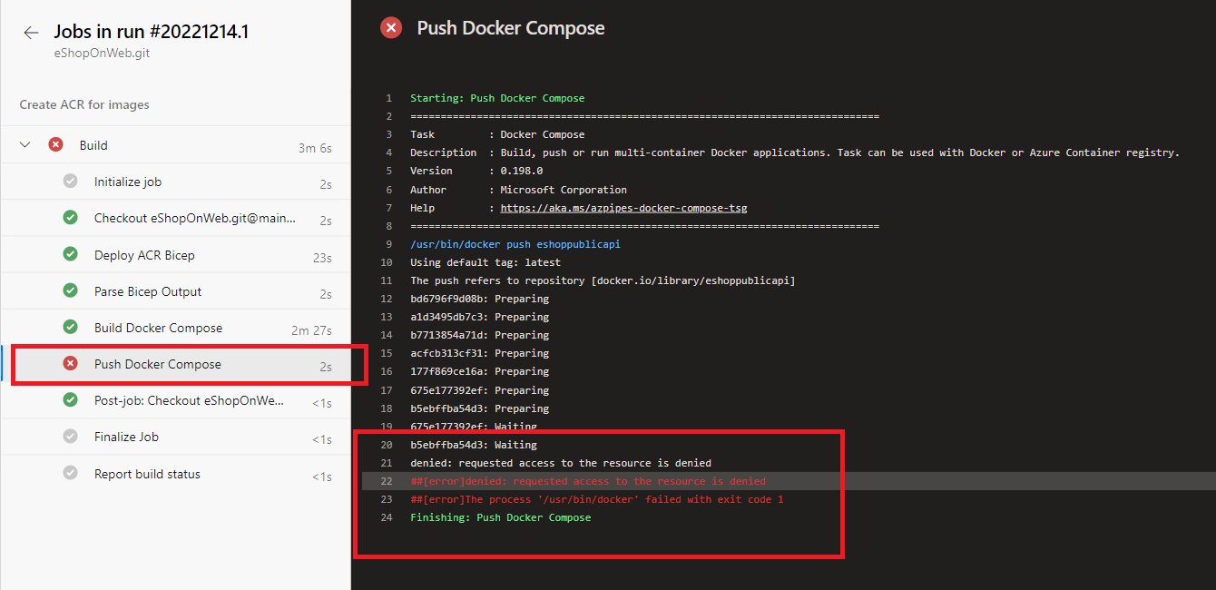Image resolution: width=1216 pixels, height=590 pixels.
Task: Open the azpipes-docker-compose-tsg help link
Action: coord(624,207)
